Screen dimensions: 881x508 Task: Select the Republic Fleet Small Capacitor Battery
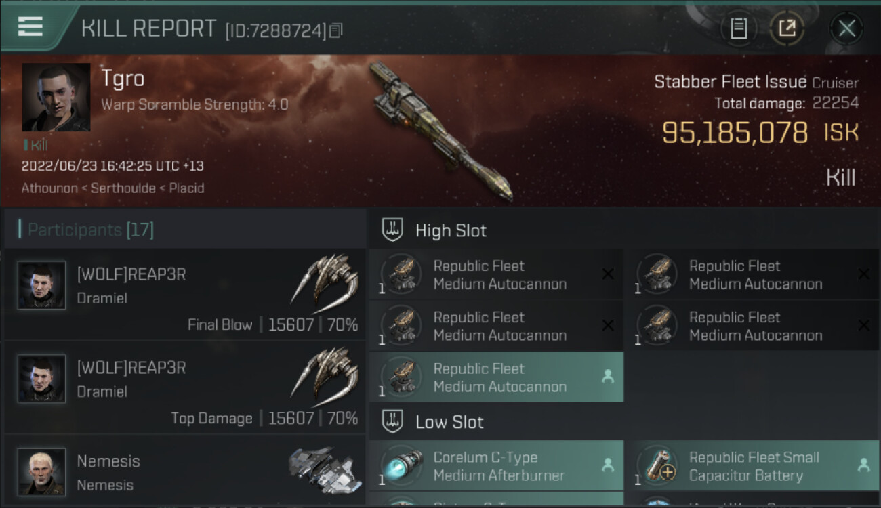point(752,466)
